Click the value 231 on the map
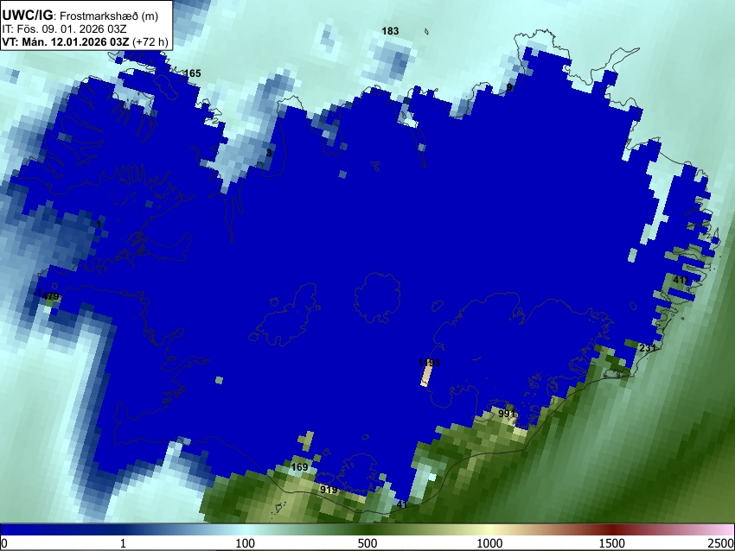 (648, 348)
